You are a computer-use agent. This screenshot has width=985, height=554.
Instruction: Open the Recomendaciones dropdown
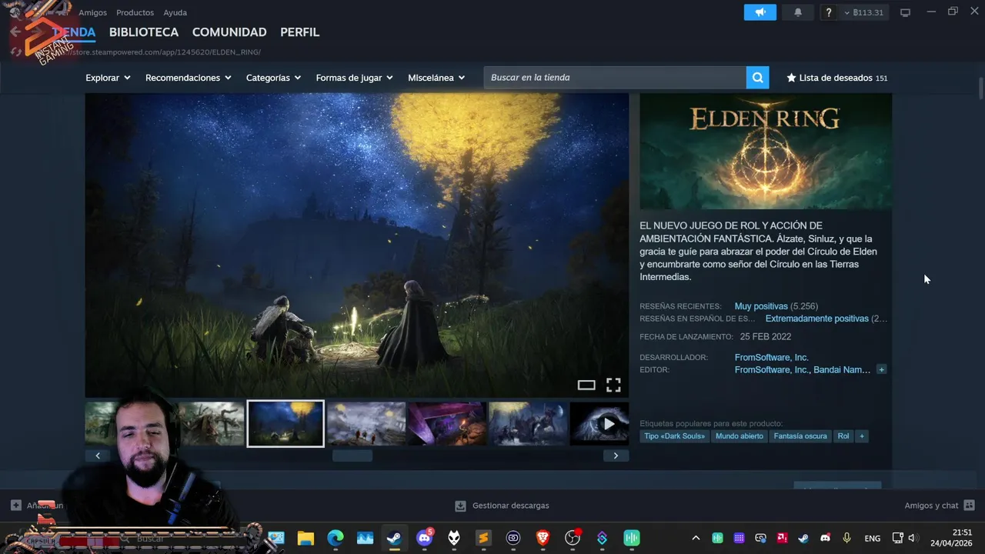[x=189, y=78]
